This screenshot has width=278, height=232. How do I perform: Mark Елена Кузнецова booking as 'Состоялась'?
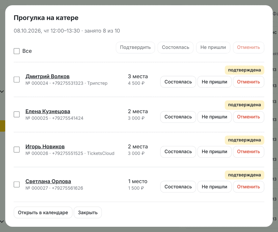click(178, 117)
